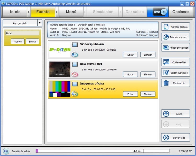This screenshot has width=196, height=156.
Task: Click Eliminar for Videoclip Shakira
Action: tap(148, 55)
